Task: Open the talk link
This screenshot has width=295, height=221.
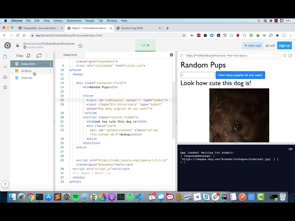Action: 270,46
